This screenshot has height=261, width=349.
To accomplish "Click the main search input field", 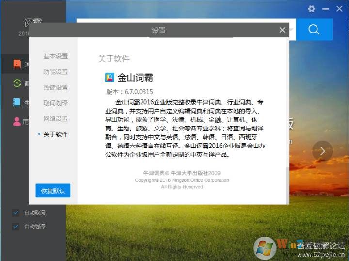I will [x=186, y=21].
